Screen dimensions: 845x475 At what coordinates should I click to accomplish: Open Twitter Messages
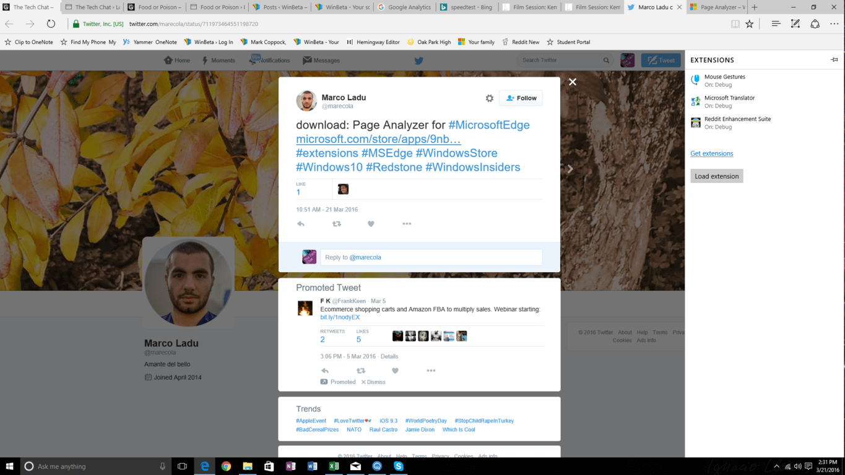coord(321,60)
